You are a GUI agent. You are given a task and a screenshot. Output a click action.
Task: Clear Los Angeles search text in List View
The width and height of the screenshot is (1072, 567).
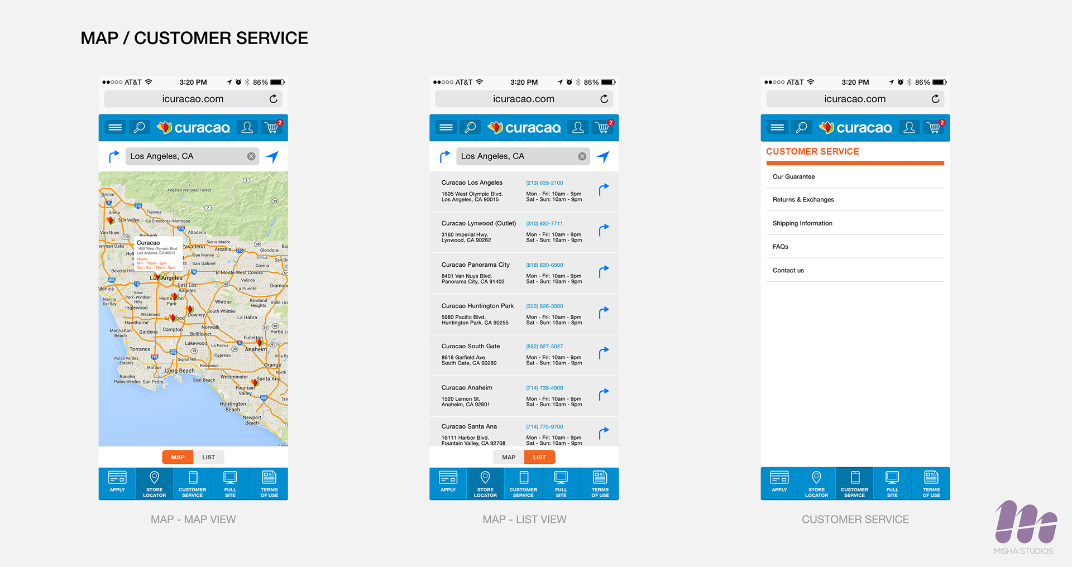582,156
